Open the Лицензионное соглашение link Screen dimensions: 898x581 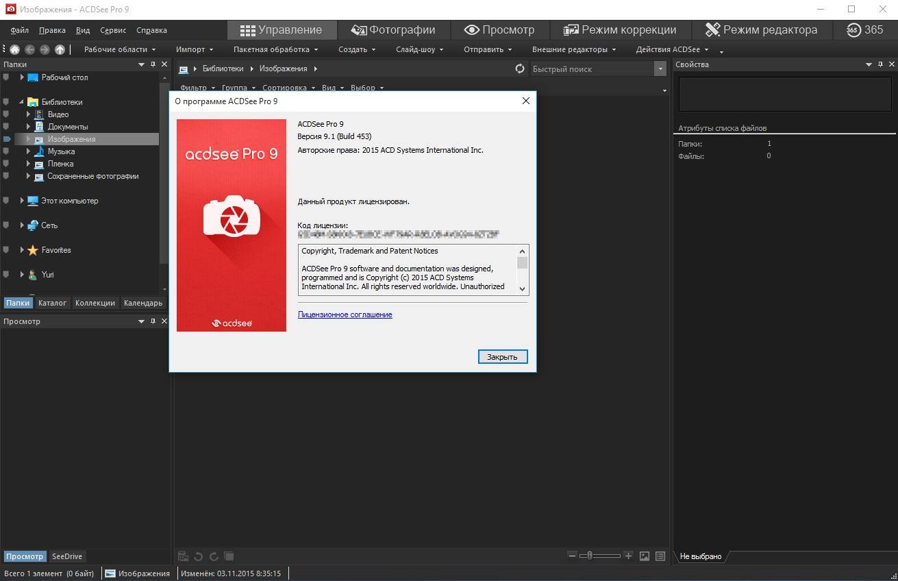coord(345,314)
